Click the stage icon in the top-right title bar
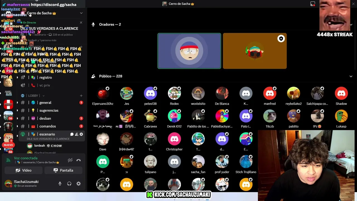 pyautogui.click(x=313, y=4)
